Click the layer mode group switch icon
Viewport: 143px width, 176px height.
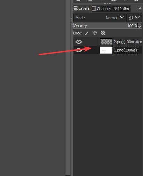click(131, 18)
